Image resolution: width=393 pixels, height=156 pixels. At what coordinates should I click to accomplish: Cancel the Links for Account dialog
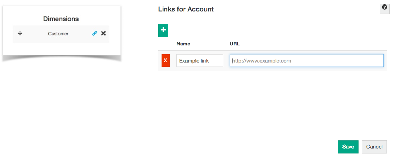click(374, 147)
